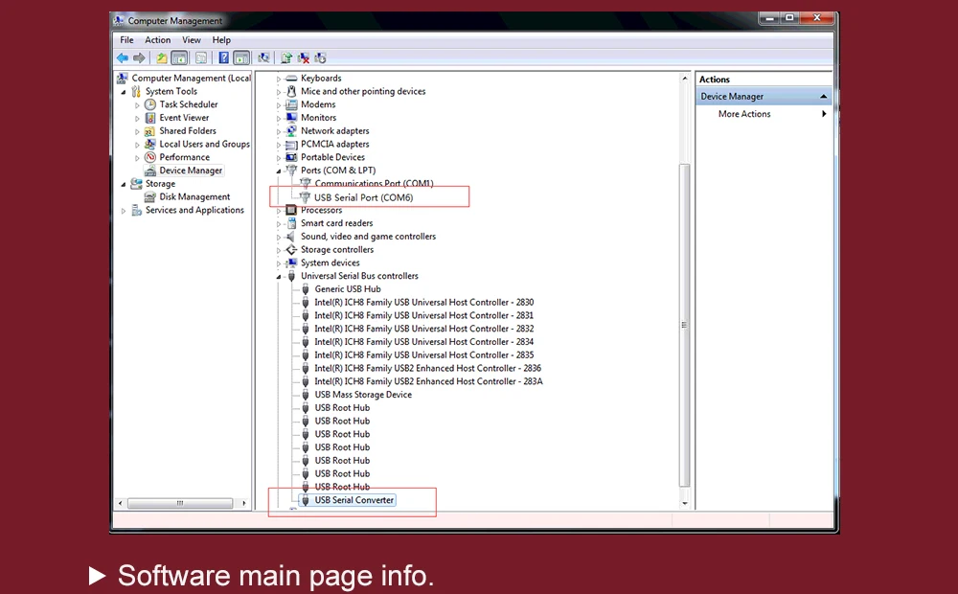Collapse Ports (COM & LPT) category arrow
Viewport: 958px width, 594px height.
279,171
